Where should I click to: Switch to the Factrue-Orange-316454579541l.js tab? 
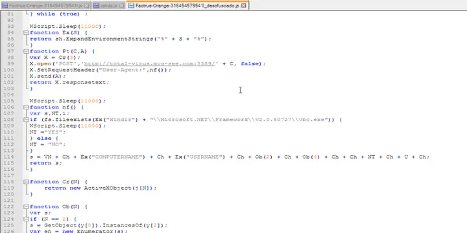tap(45, 6)
